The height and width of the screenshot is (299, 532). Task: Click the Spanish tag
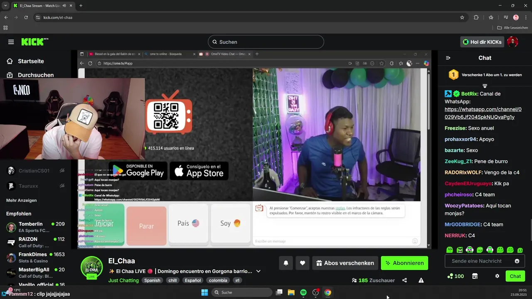coord(152,280)
